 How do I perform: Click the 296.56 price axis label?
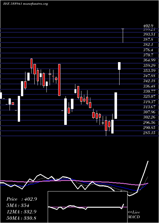[x=149, y=122]
